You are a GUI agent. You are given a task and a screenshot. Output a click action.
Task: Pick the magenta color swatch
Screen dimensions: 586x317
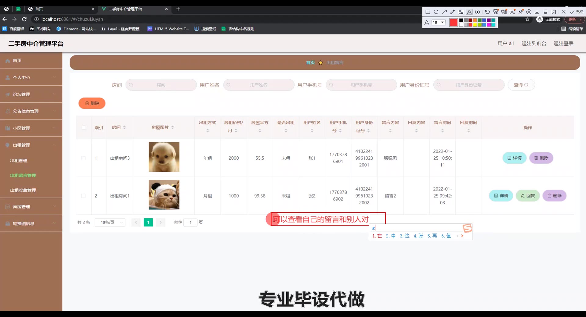tap(489, 25)
